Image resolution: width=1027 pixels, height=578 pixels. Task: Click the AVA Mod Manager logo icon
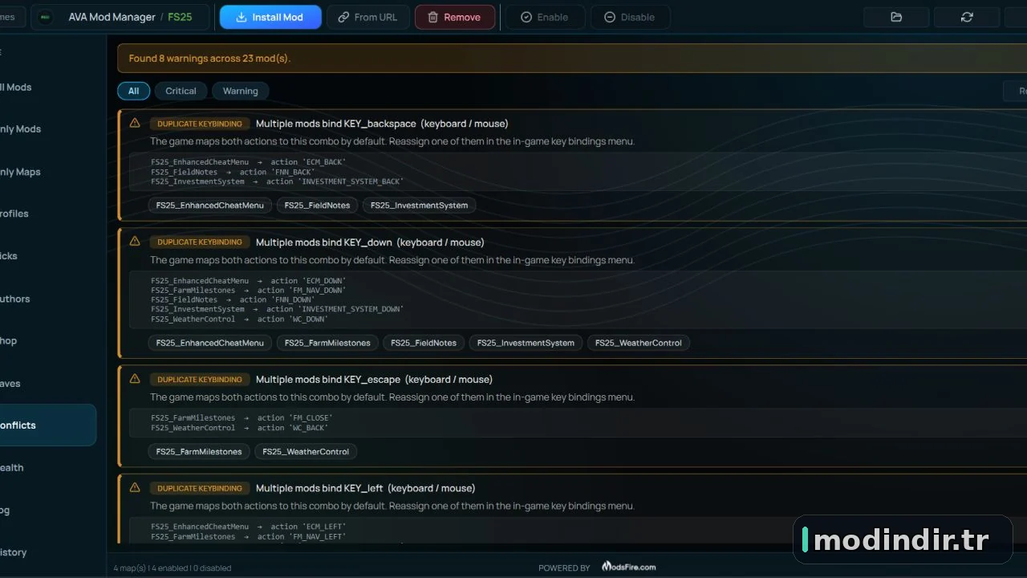pyautogui.click(x=47, y=17)
